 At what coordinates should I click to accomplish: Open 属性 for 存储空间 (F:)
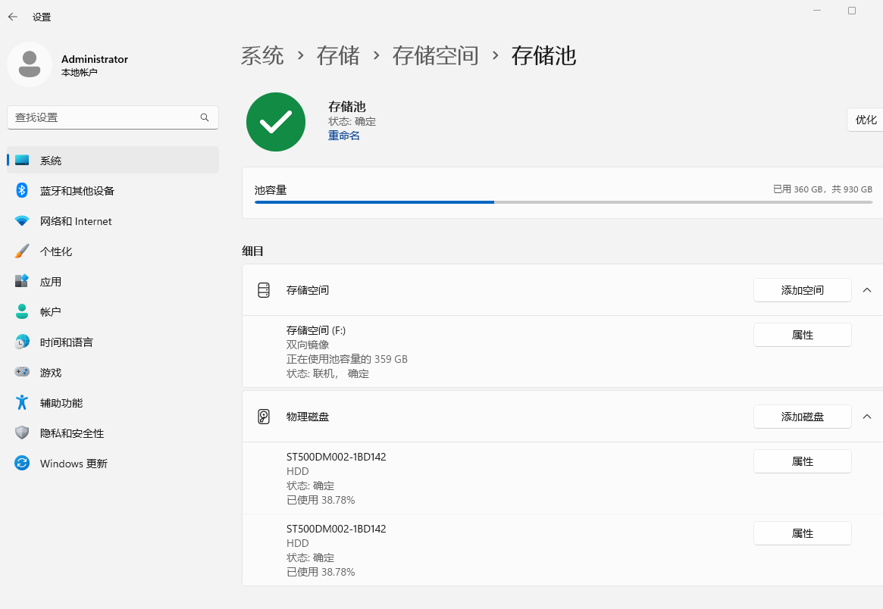(803, 335)
